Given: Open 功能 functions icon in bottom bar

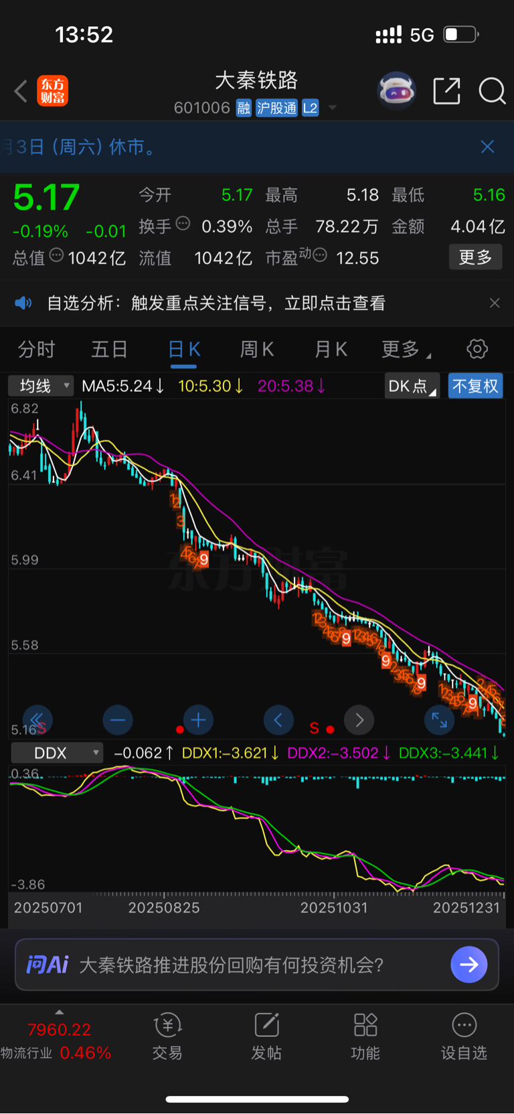Looking at the screenshot, I should (365, 1037).
